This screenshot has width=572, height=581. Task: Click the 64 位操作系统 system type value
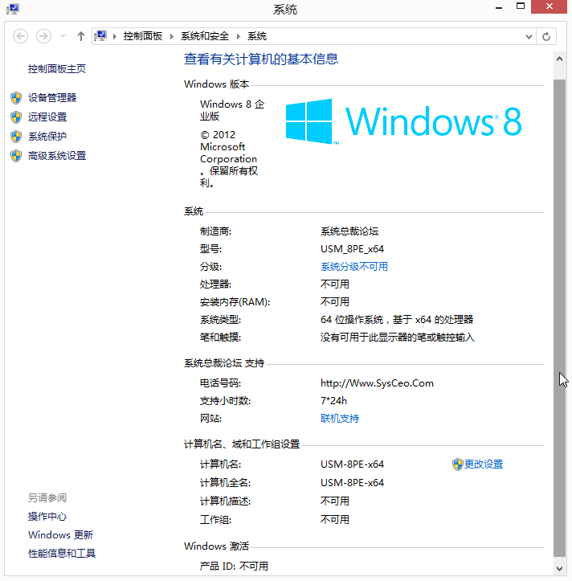tap(397, 319)
